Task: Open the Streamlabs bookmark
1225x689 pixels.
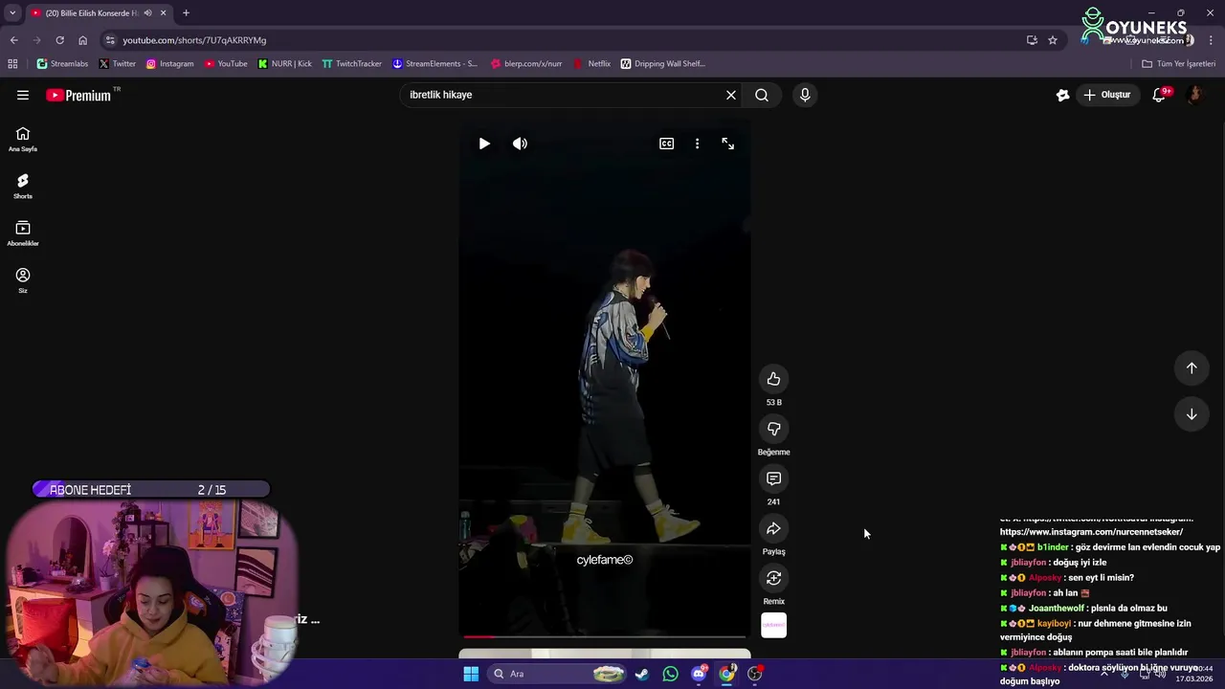Action: point(62,64)
